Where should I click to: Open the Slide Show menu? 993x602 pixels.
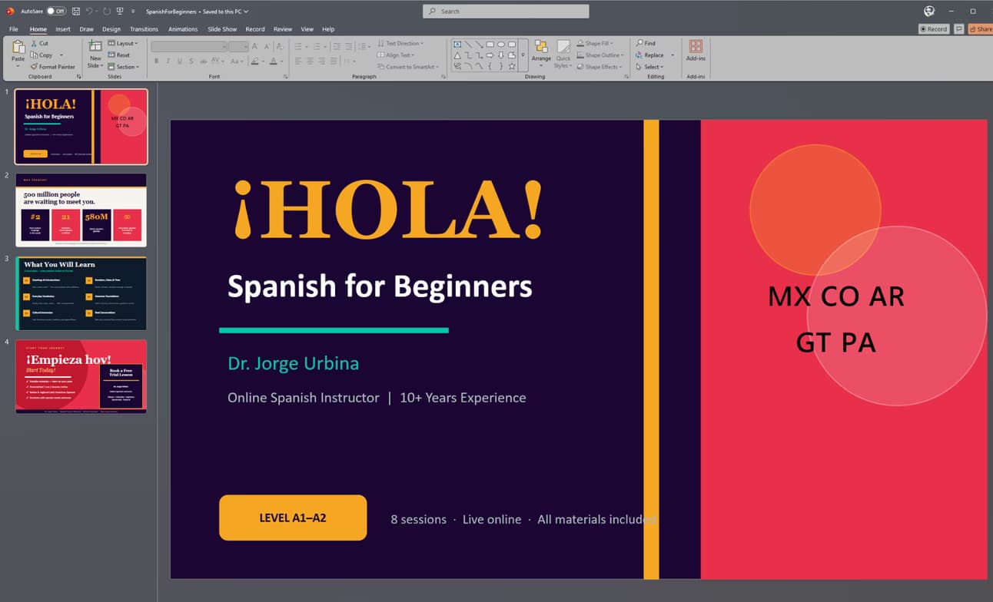[x=221, y=28]
